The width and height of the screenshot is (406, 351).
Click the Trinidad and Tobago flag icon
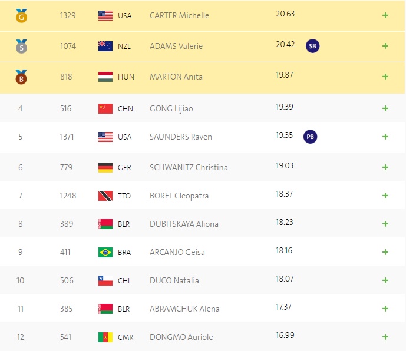105,196
